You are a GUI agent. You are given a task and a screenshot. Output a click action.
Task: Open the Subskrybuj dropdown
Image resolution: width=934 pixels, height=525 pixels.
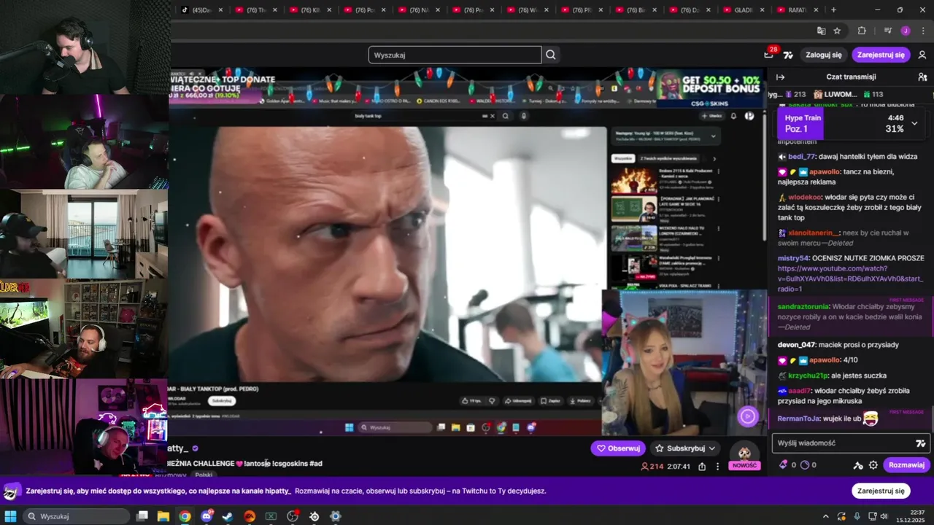tap(686, 448)
